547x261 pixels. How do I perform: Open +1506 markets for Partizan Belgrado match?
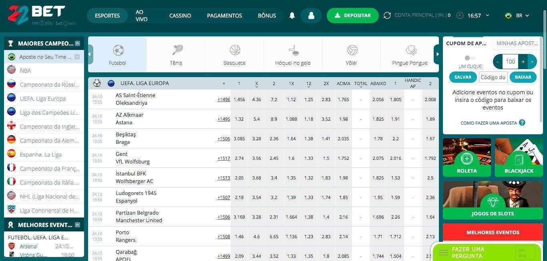(x=224, y=217)
